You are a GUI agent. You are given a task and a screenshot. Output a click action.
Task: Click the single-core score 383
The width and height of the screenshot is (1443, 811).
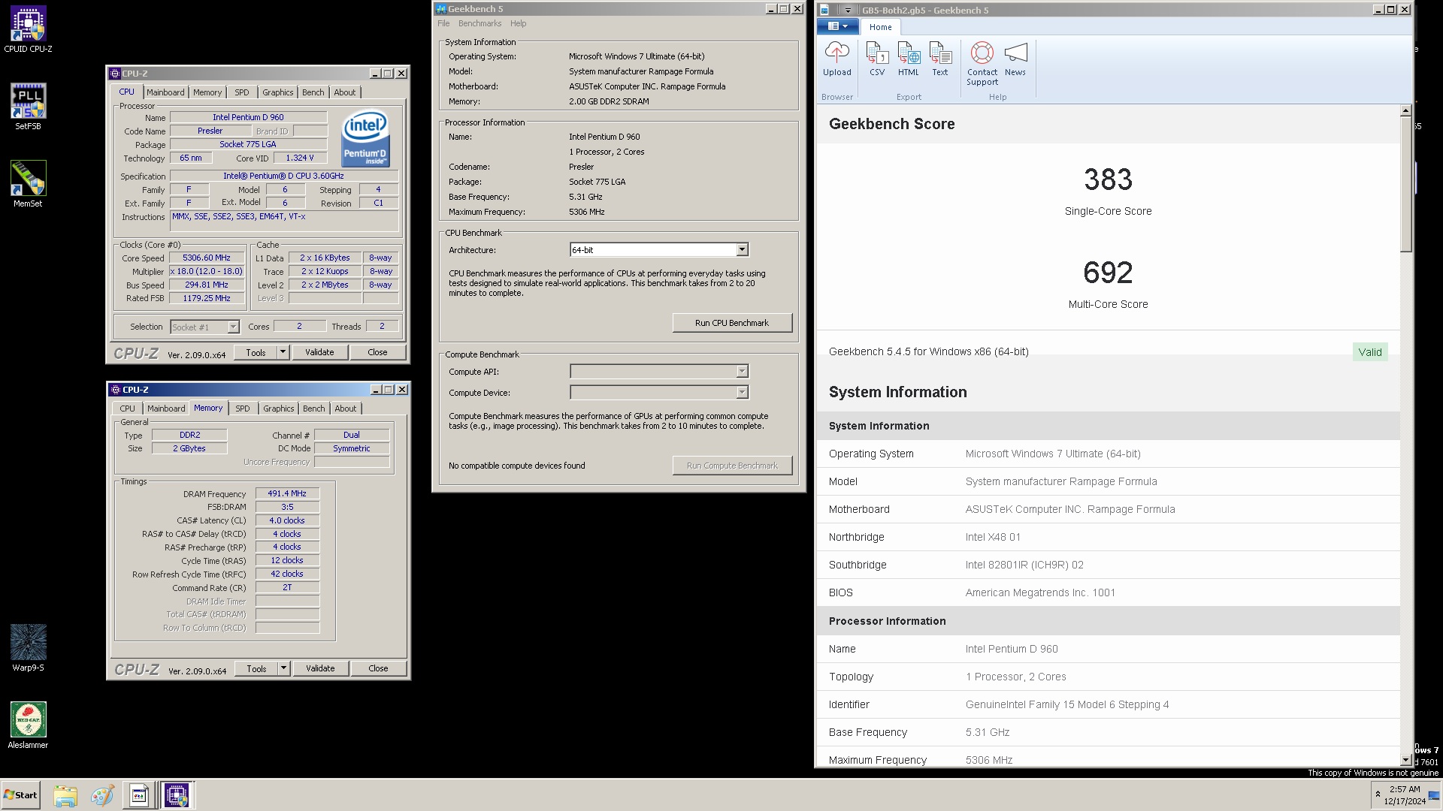click(1108, 179)
